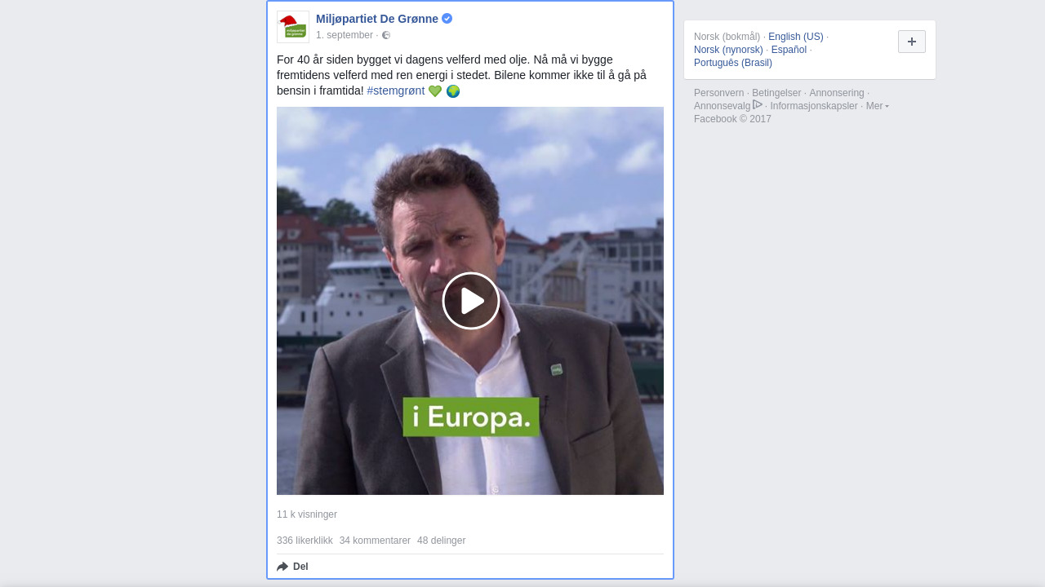Add a language with the plus button
Viewport: 1045px width, 587px height.
click(912, 42)
